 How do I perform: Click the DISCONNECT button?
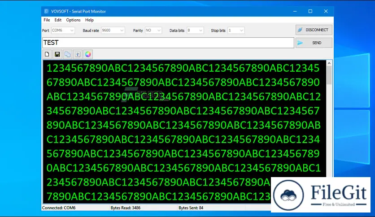pos(314,30)
